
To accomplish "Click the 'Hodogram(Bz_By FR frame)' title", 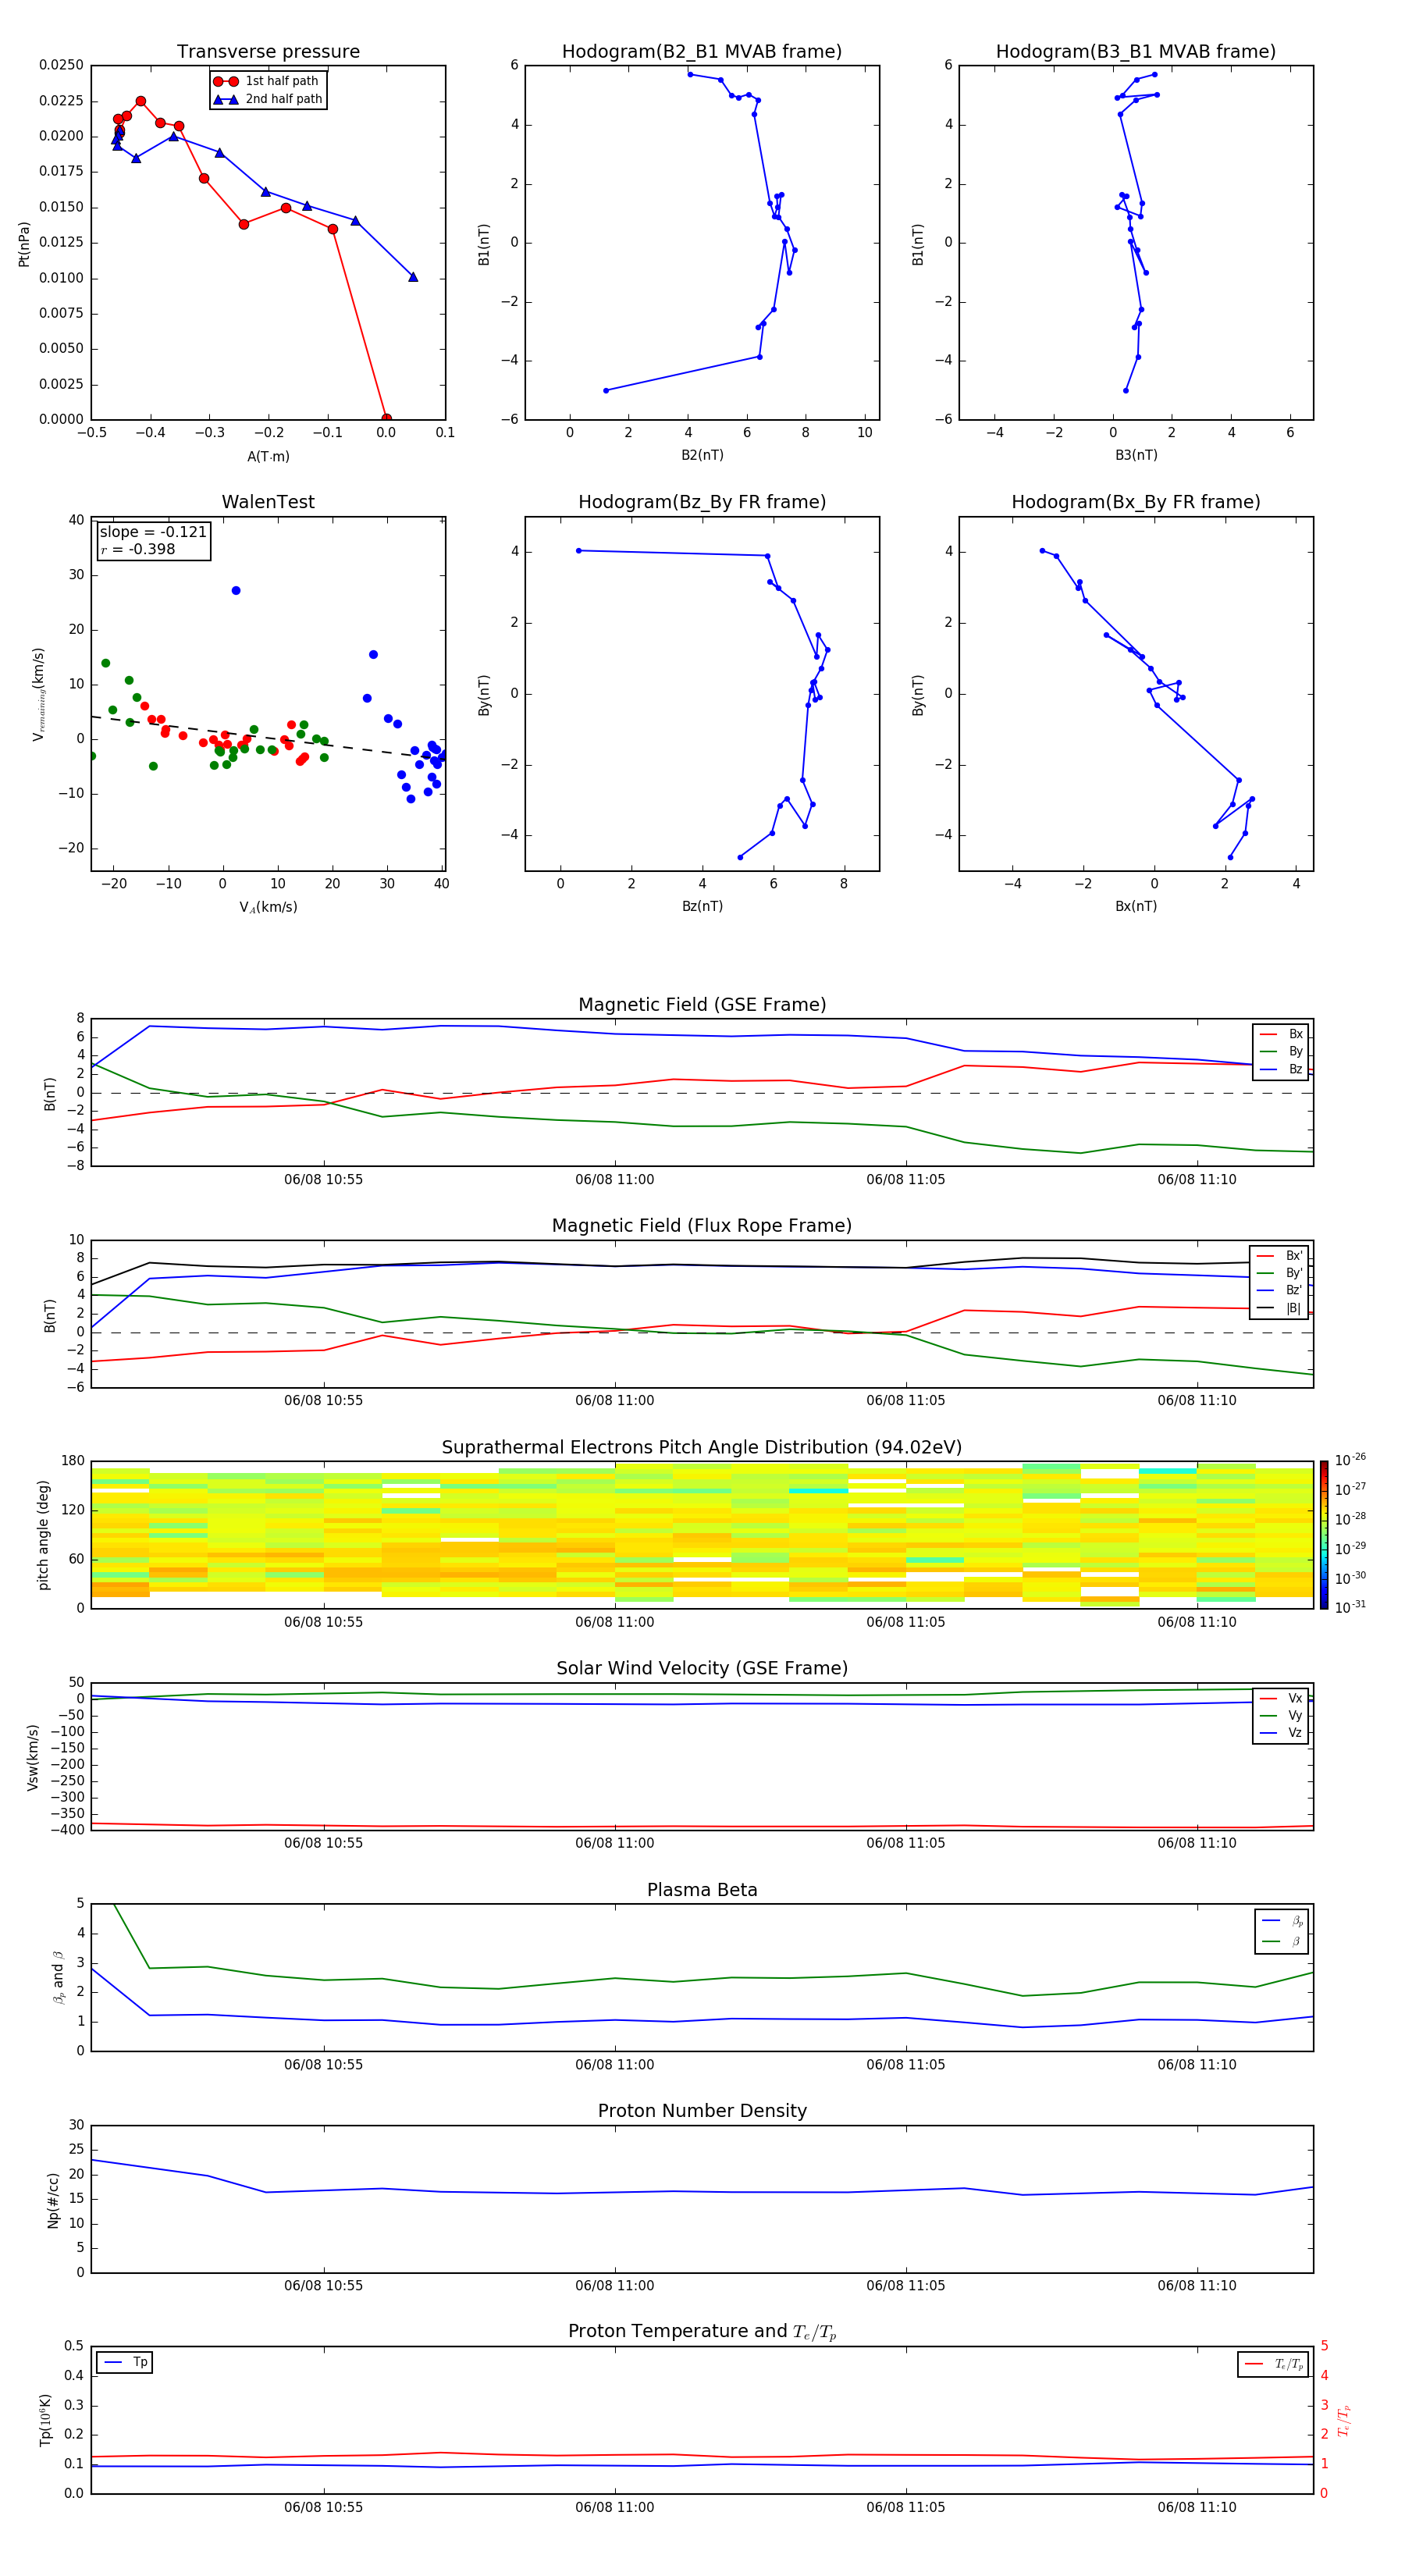I will (702, 502).
